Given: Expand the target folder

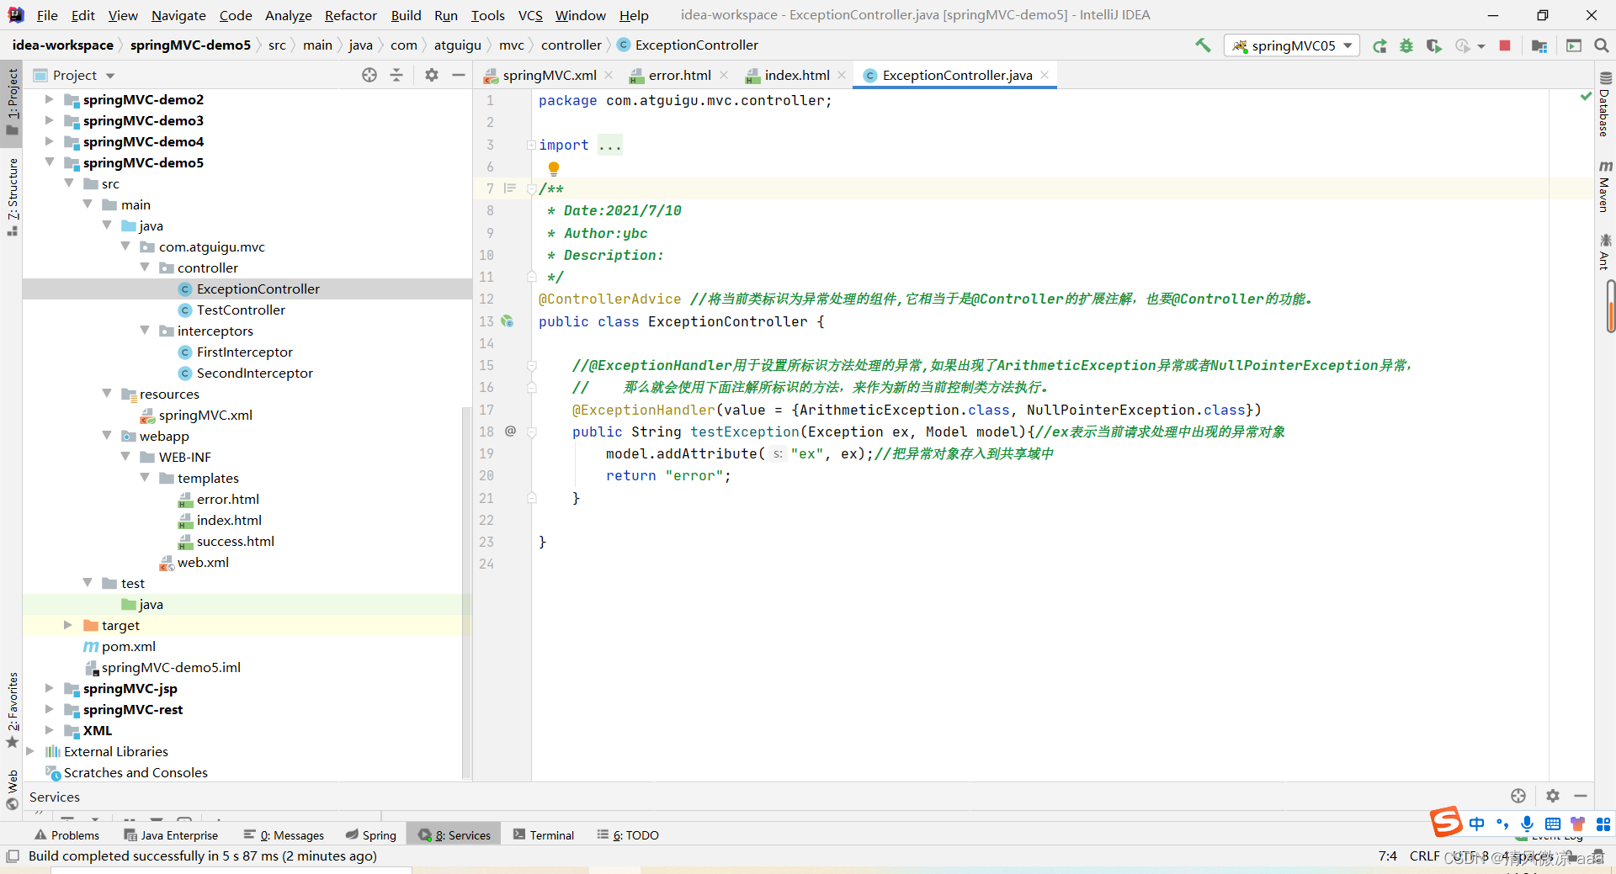Looking at the screenshot, I should pos(68,625).
